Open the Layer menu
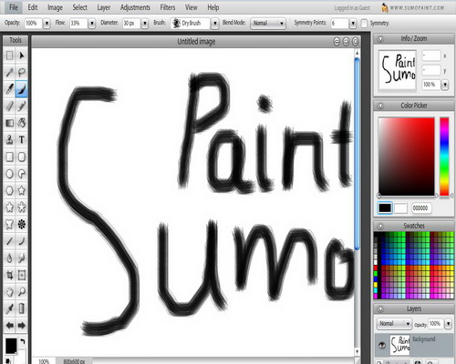The height and width of the screenshot is (364, 456). (103, 7)
